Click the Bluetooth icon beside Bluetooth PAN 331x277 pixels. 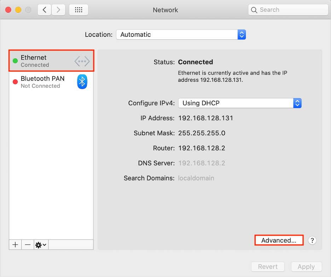(x=82, y=81)
